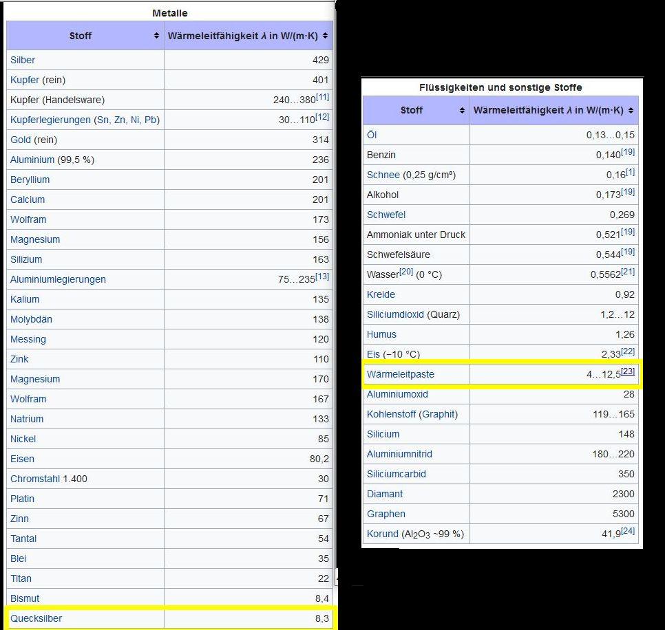Click the Beryllium link
The width and height of the screenshot is (665, 630).
pos(30,180)
